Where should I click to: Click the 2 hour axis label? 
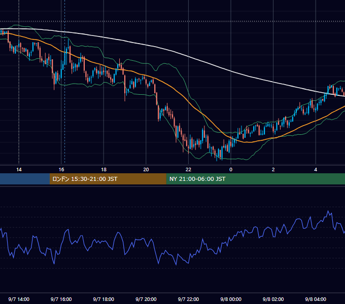[x=273, y=170]
